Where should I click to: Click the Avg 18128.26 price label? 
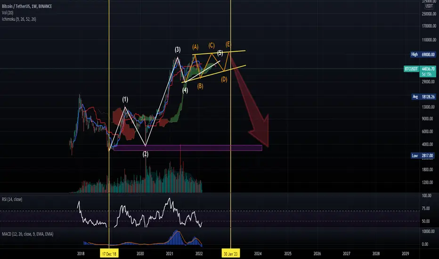click(x=423, y=97)
